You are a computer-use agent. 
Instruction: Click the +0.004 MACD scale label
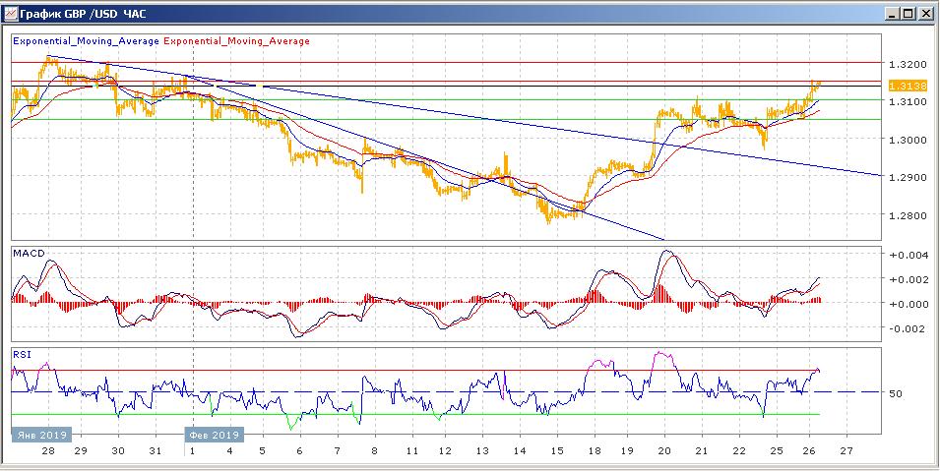pos(907,256)
